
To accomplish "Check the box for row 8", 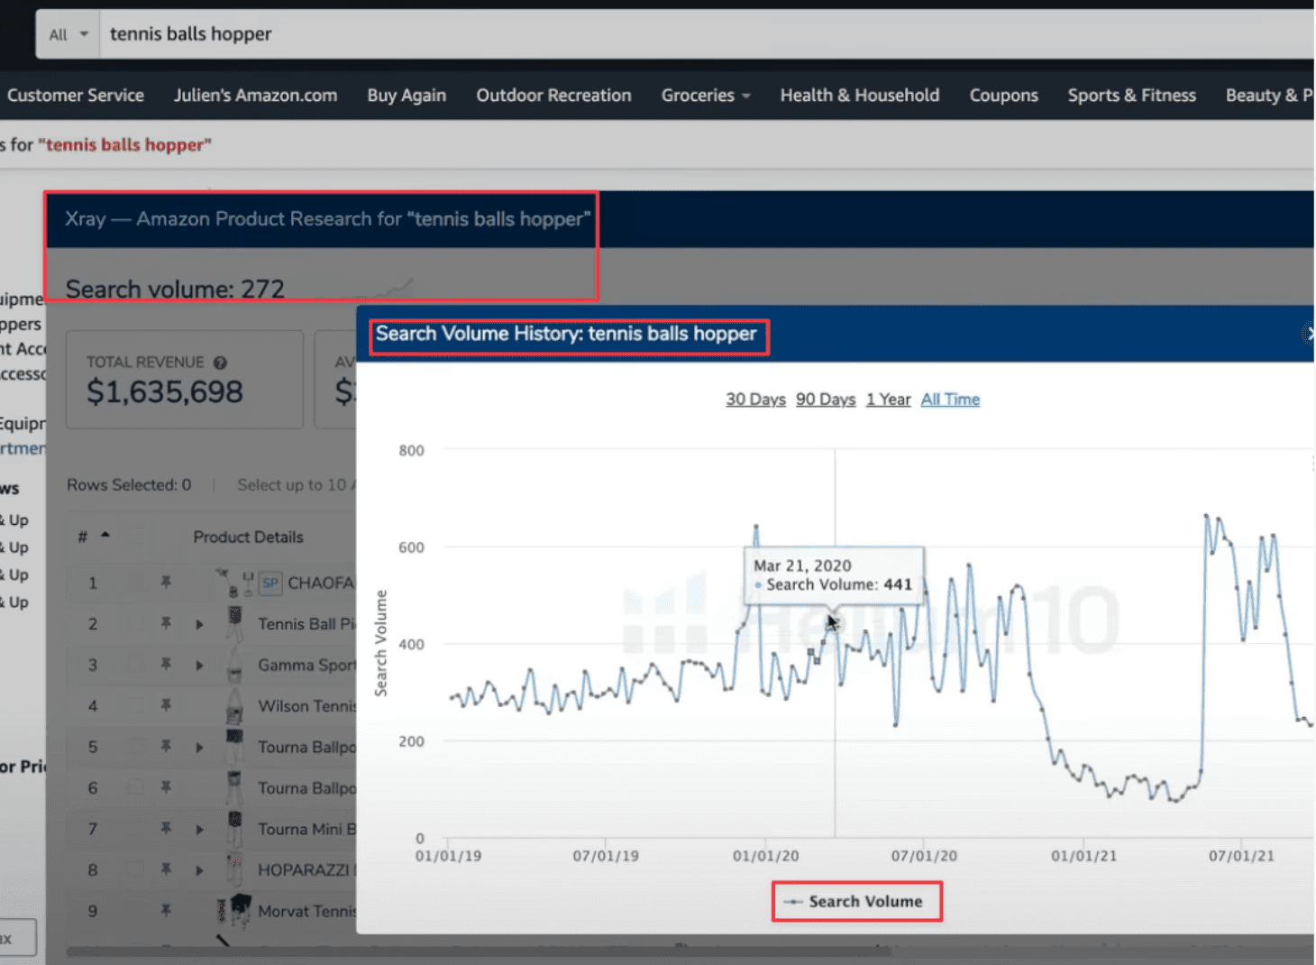I will pyautogui.click(x=136, y=869).
